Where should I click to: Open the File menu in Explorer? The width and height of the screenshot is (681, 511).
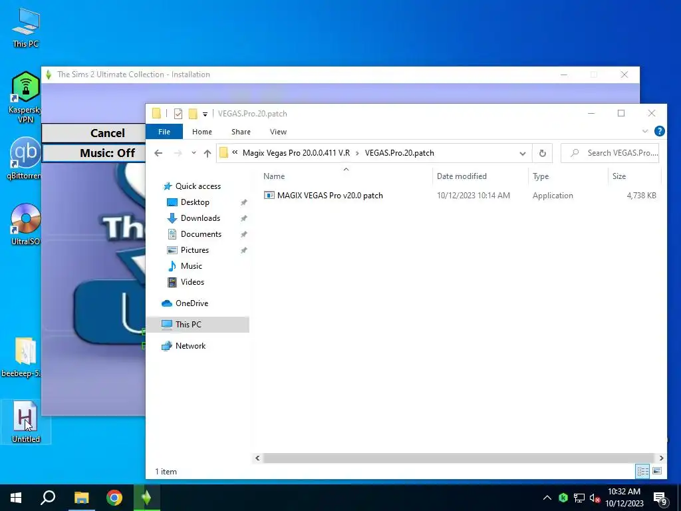point(164,132)
